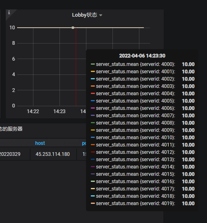The width and height of the screenshot is (207, 223).
Task: Click the partially visible po column header
Action: (x=84, y=143)
